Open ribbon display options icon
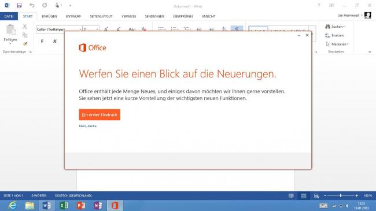This screenshot has width=376, height=211. click(331, 5)
